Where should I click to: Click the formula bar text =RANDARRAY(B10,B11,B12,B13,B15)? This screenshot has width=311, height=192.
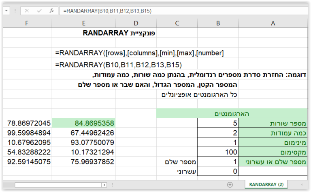click(x=107, y=11)
